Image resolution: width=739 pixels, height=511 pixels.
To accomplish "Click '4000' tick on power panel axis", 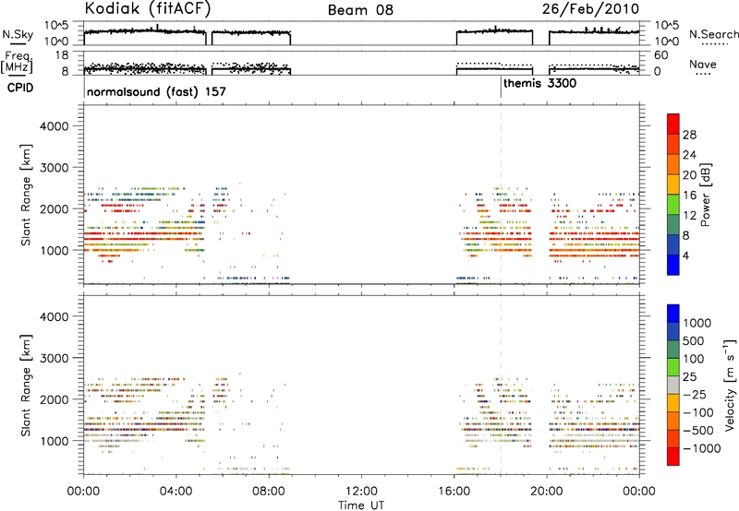I will [55, 126].
